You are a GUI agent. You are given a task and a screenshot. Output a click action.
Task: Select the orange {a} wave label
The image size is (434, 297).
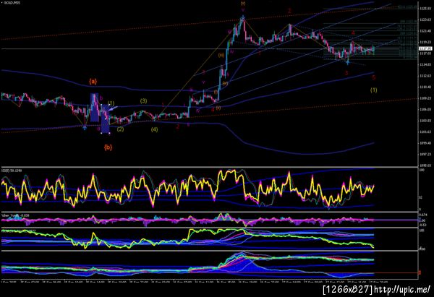[93, 82]
